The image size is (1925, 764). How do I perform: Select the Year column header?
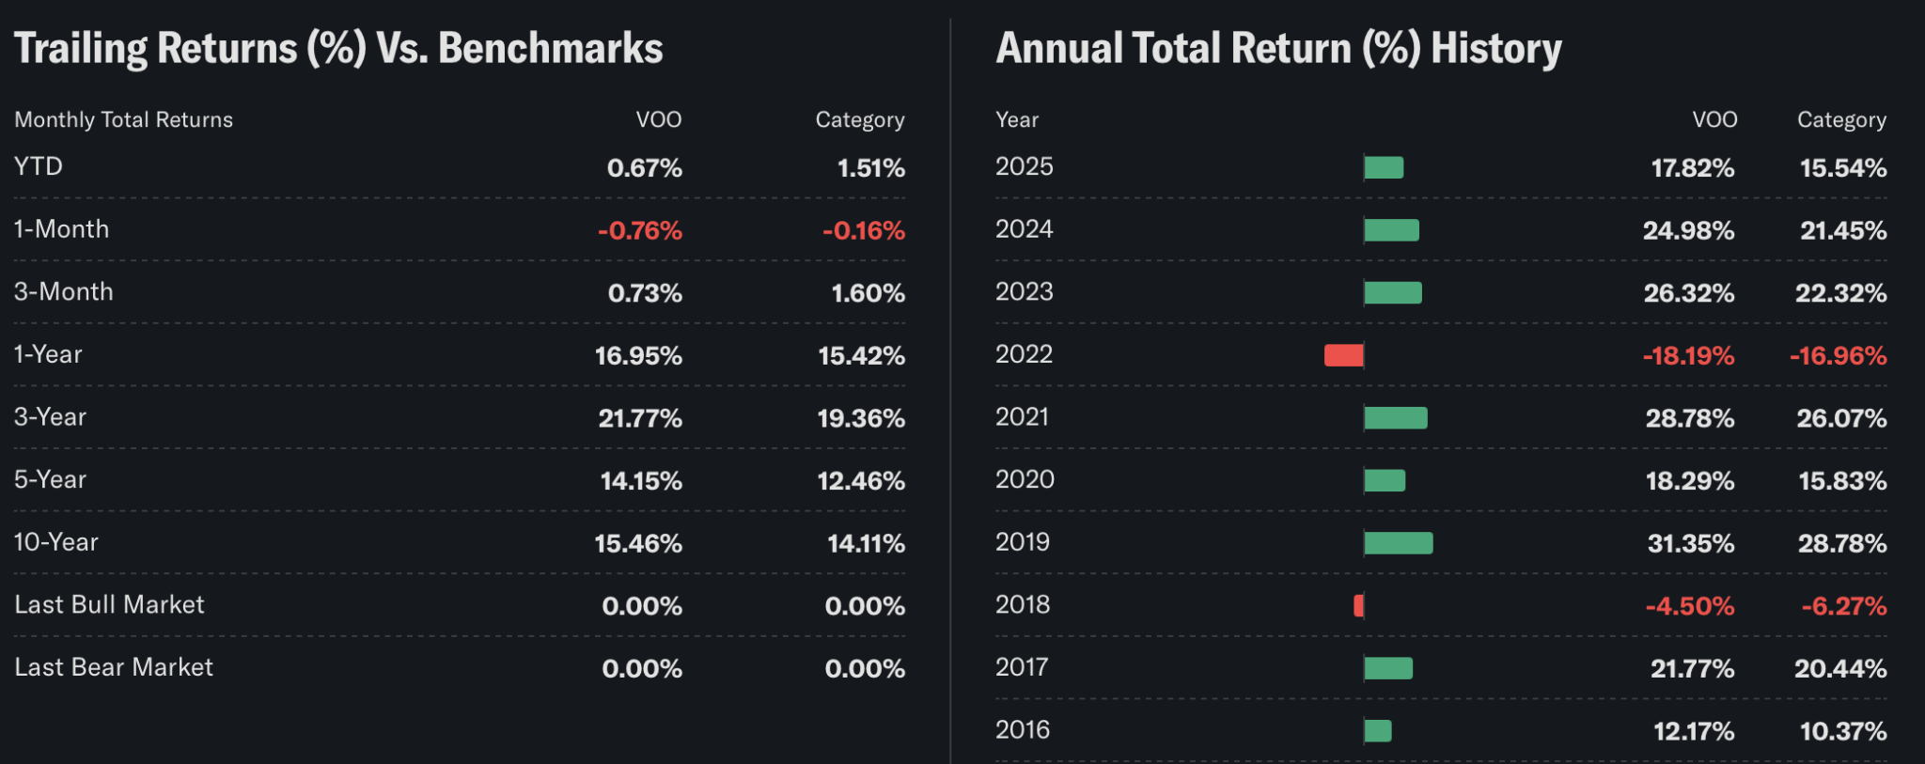1017,120
